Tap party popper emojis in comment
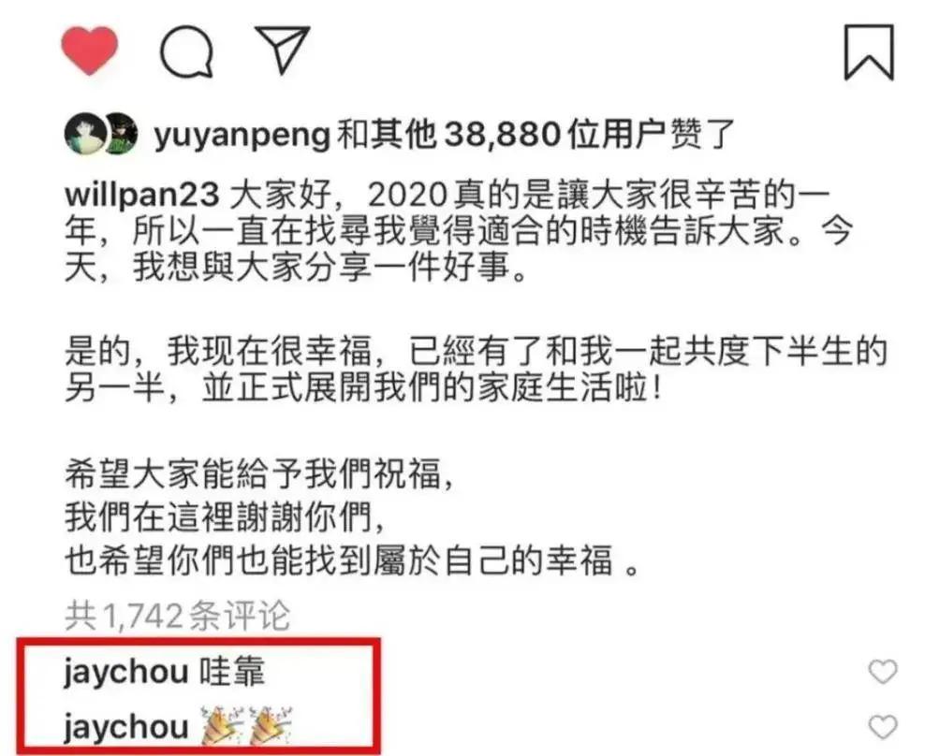Image resolution: width=939 pixels, height=756 pixels. 245,725
